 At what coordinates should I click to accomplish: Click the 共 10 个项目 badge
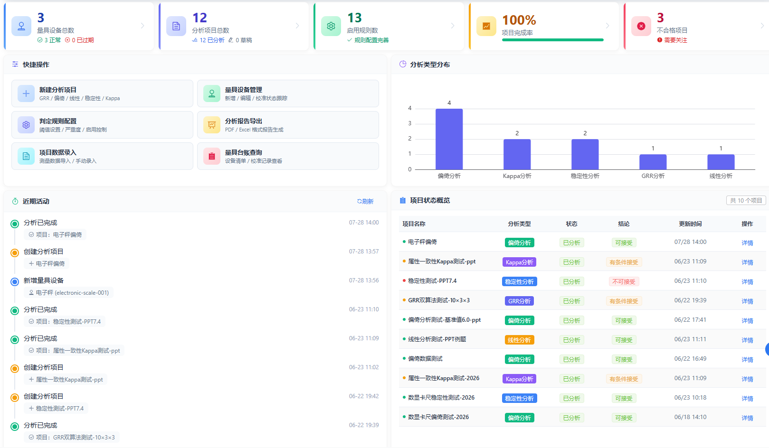click(746, 200)
